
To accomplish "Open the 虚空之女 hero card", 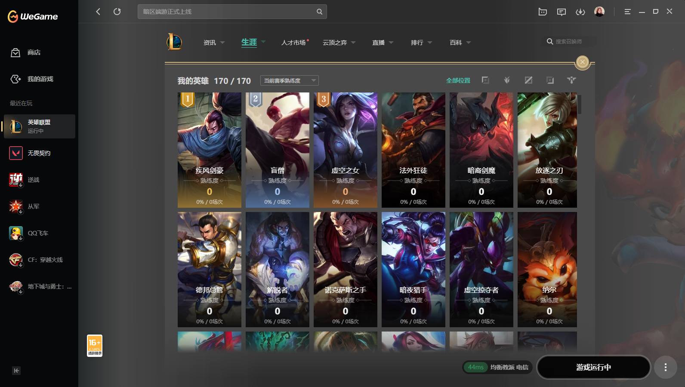I will point(346,150).
